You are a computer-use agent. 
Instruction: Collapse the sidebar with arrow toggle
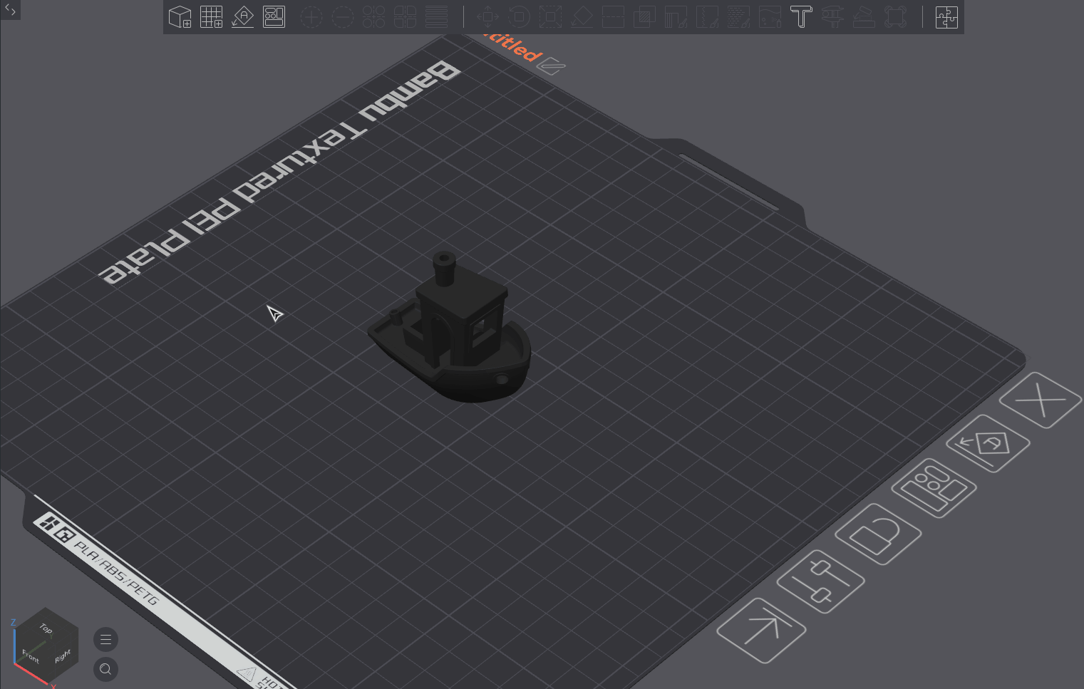[x=10, y=10]
